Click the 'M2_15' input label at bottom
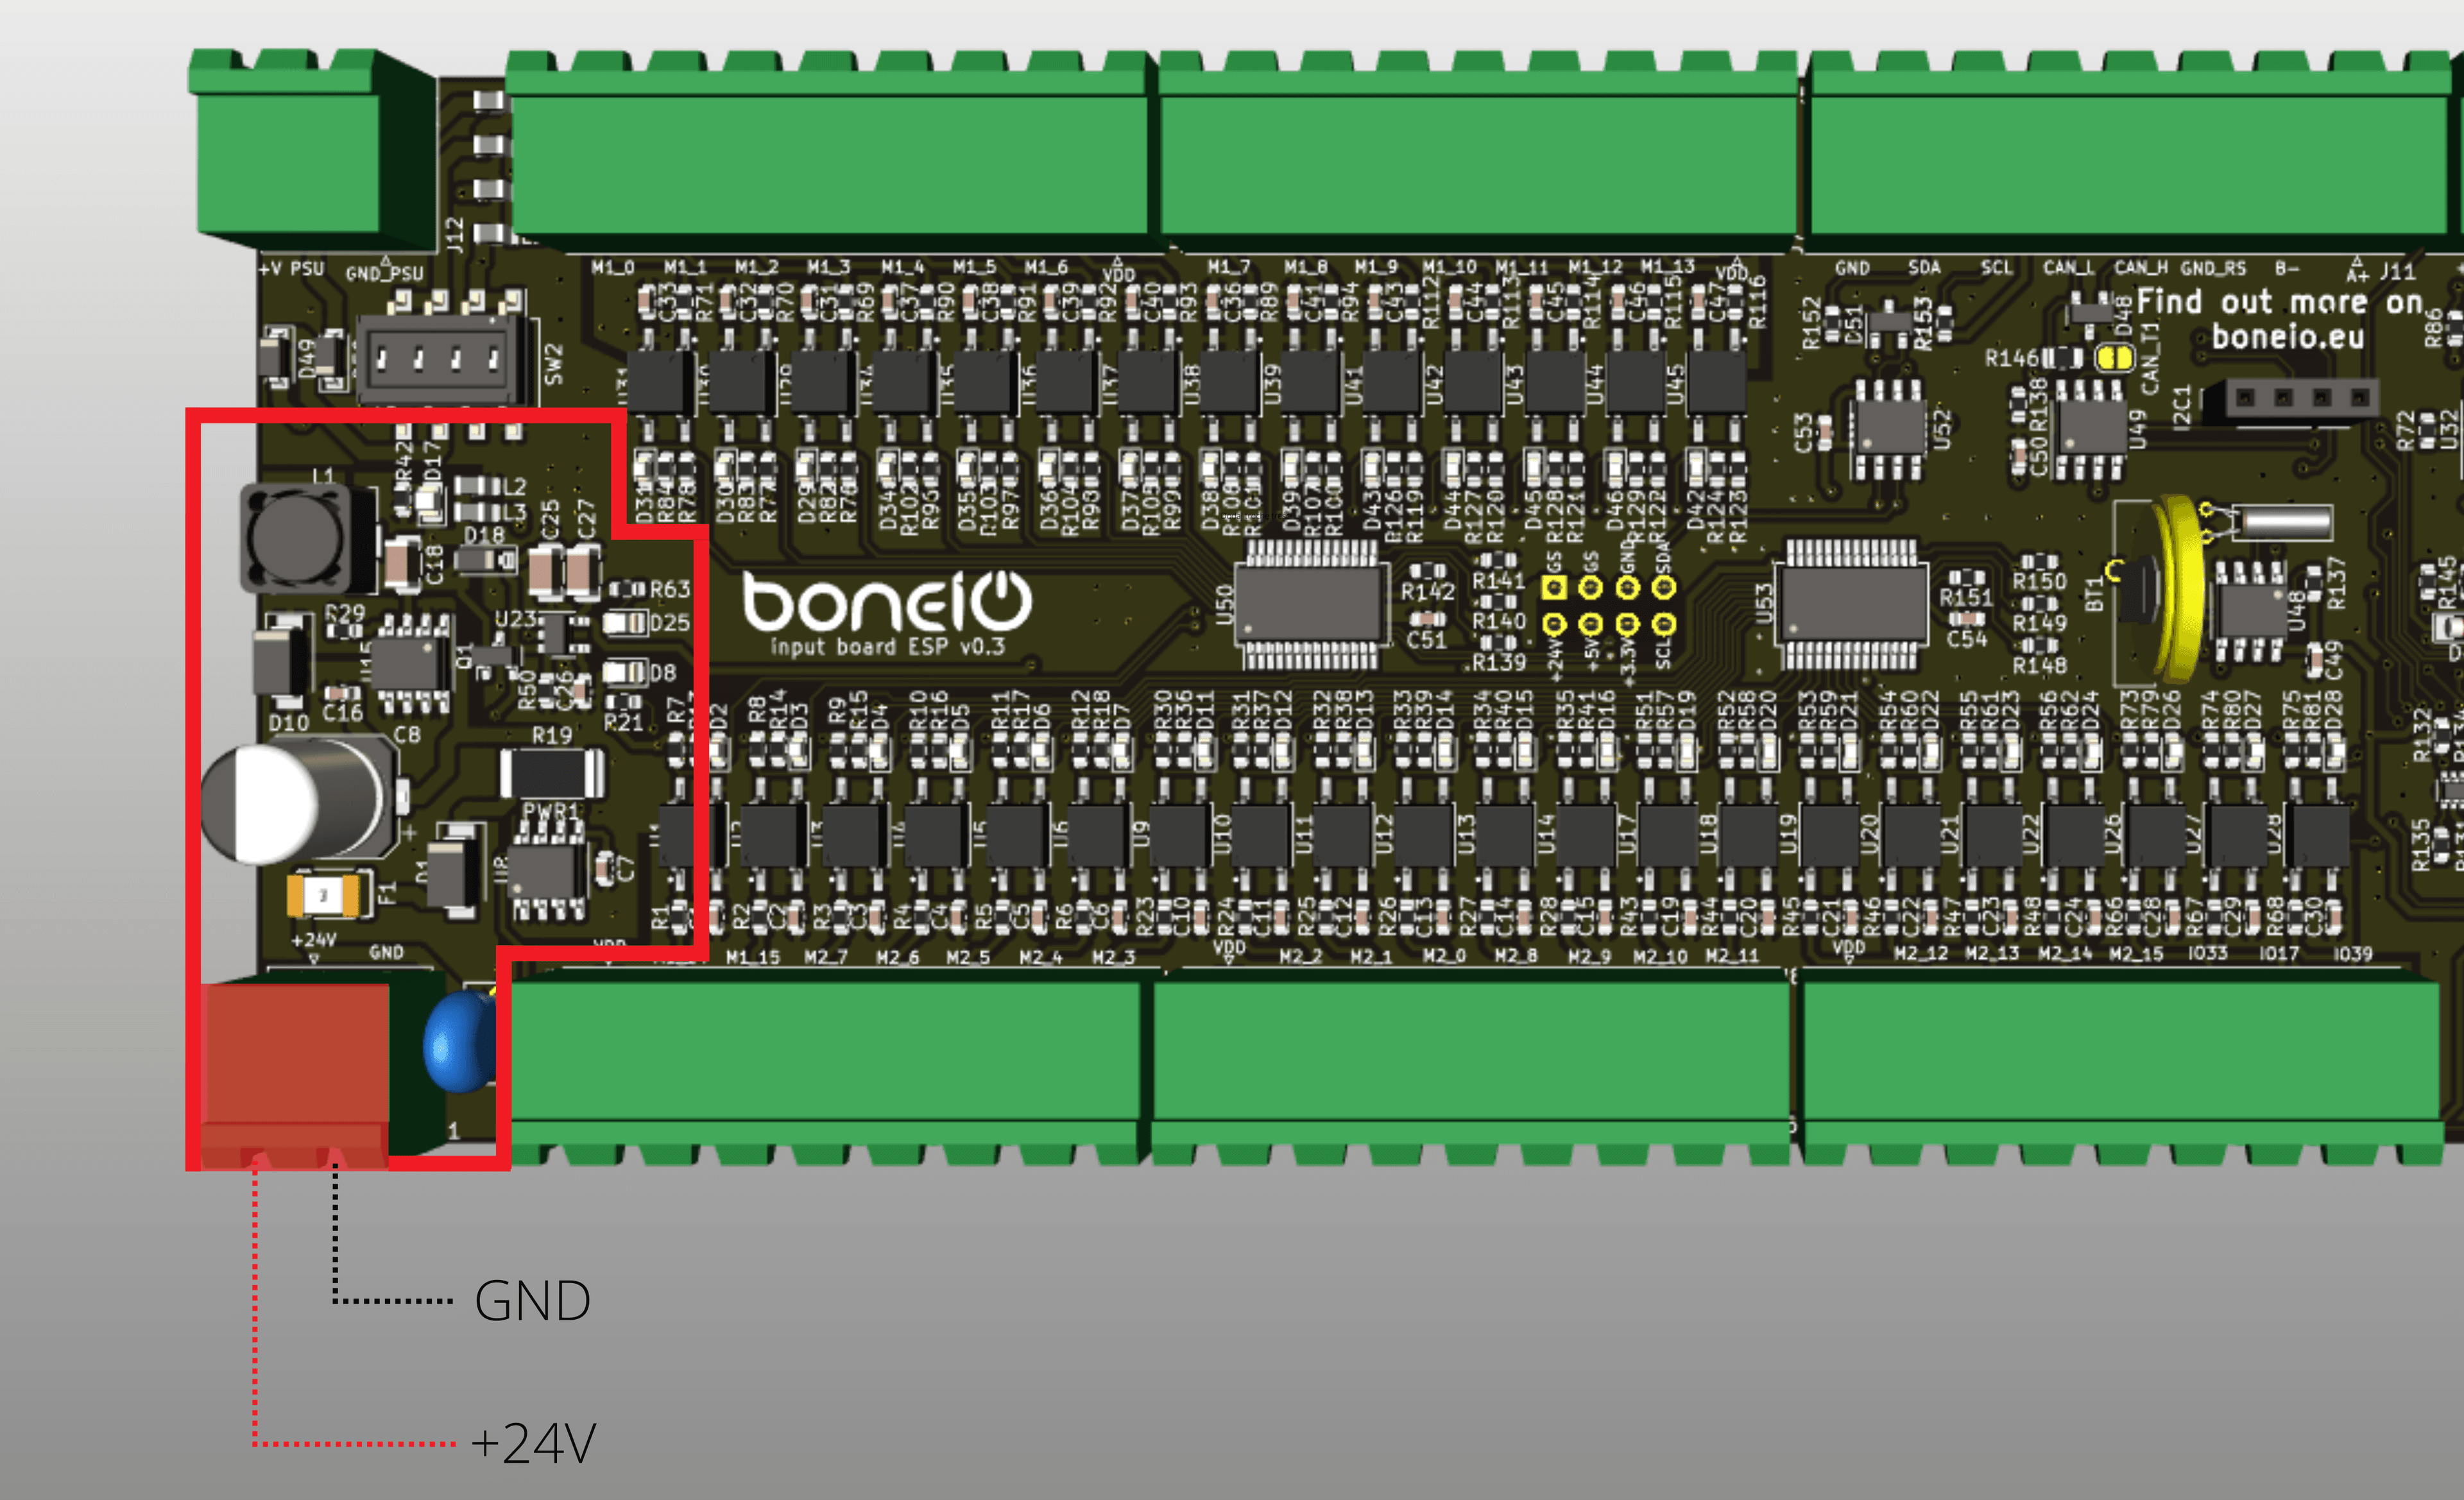 coord(2136,953)
